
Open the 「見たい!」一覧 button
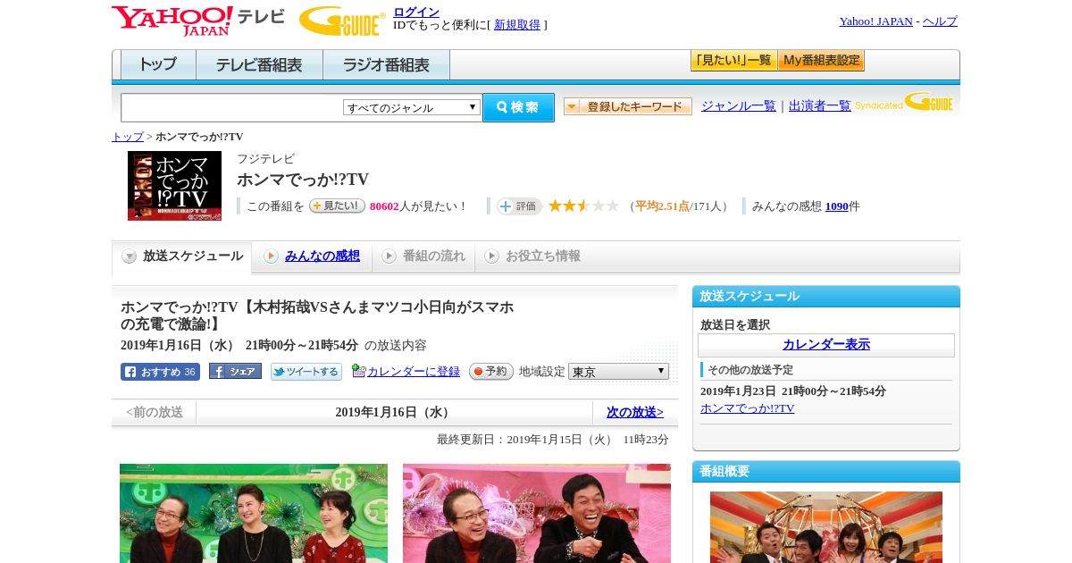733,61
